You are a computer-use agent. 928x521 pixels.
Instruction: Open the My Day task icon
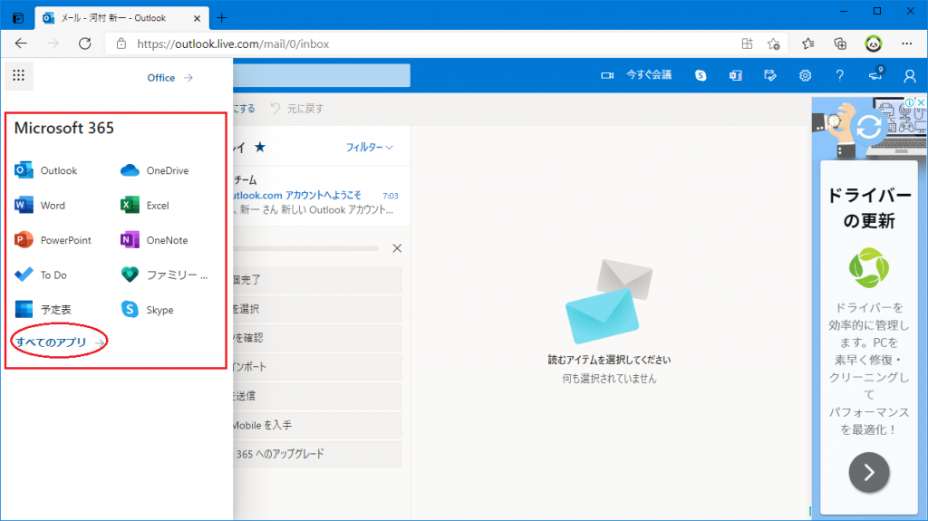tap(770, 76)
